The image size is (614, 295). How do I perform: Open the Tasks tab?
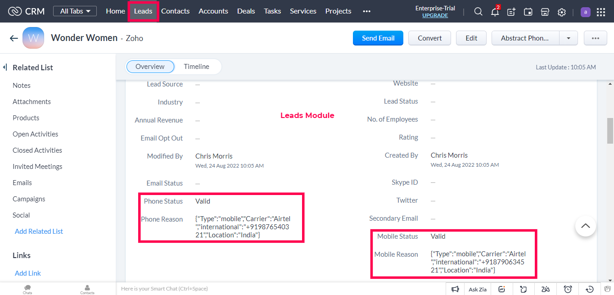click(272, 11)
